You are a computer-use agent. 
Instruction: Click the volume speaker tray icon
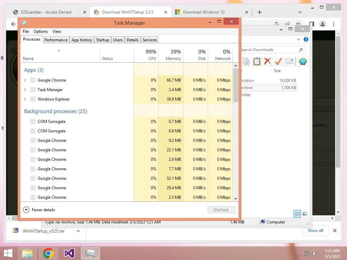(315, 254)
